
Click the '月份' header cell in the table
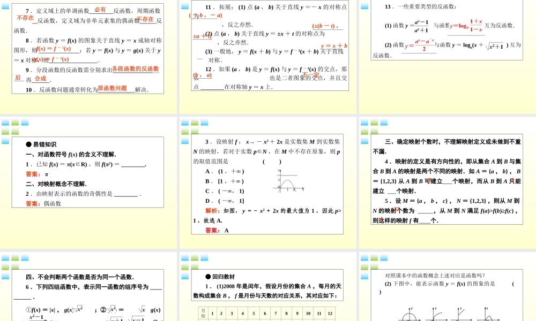click(203, 313)
